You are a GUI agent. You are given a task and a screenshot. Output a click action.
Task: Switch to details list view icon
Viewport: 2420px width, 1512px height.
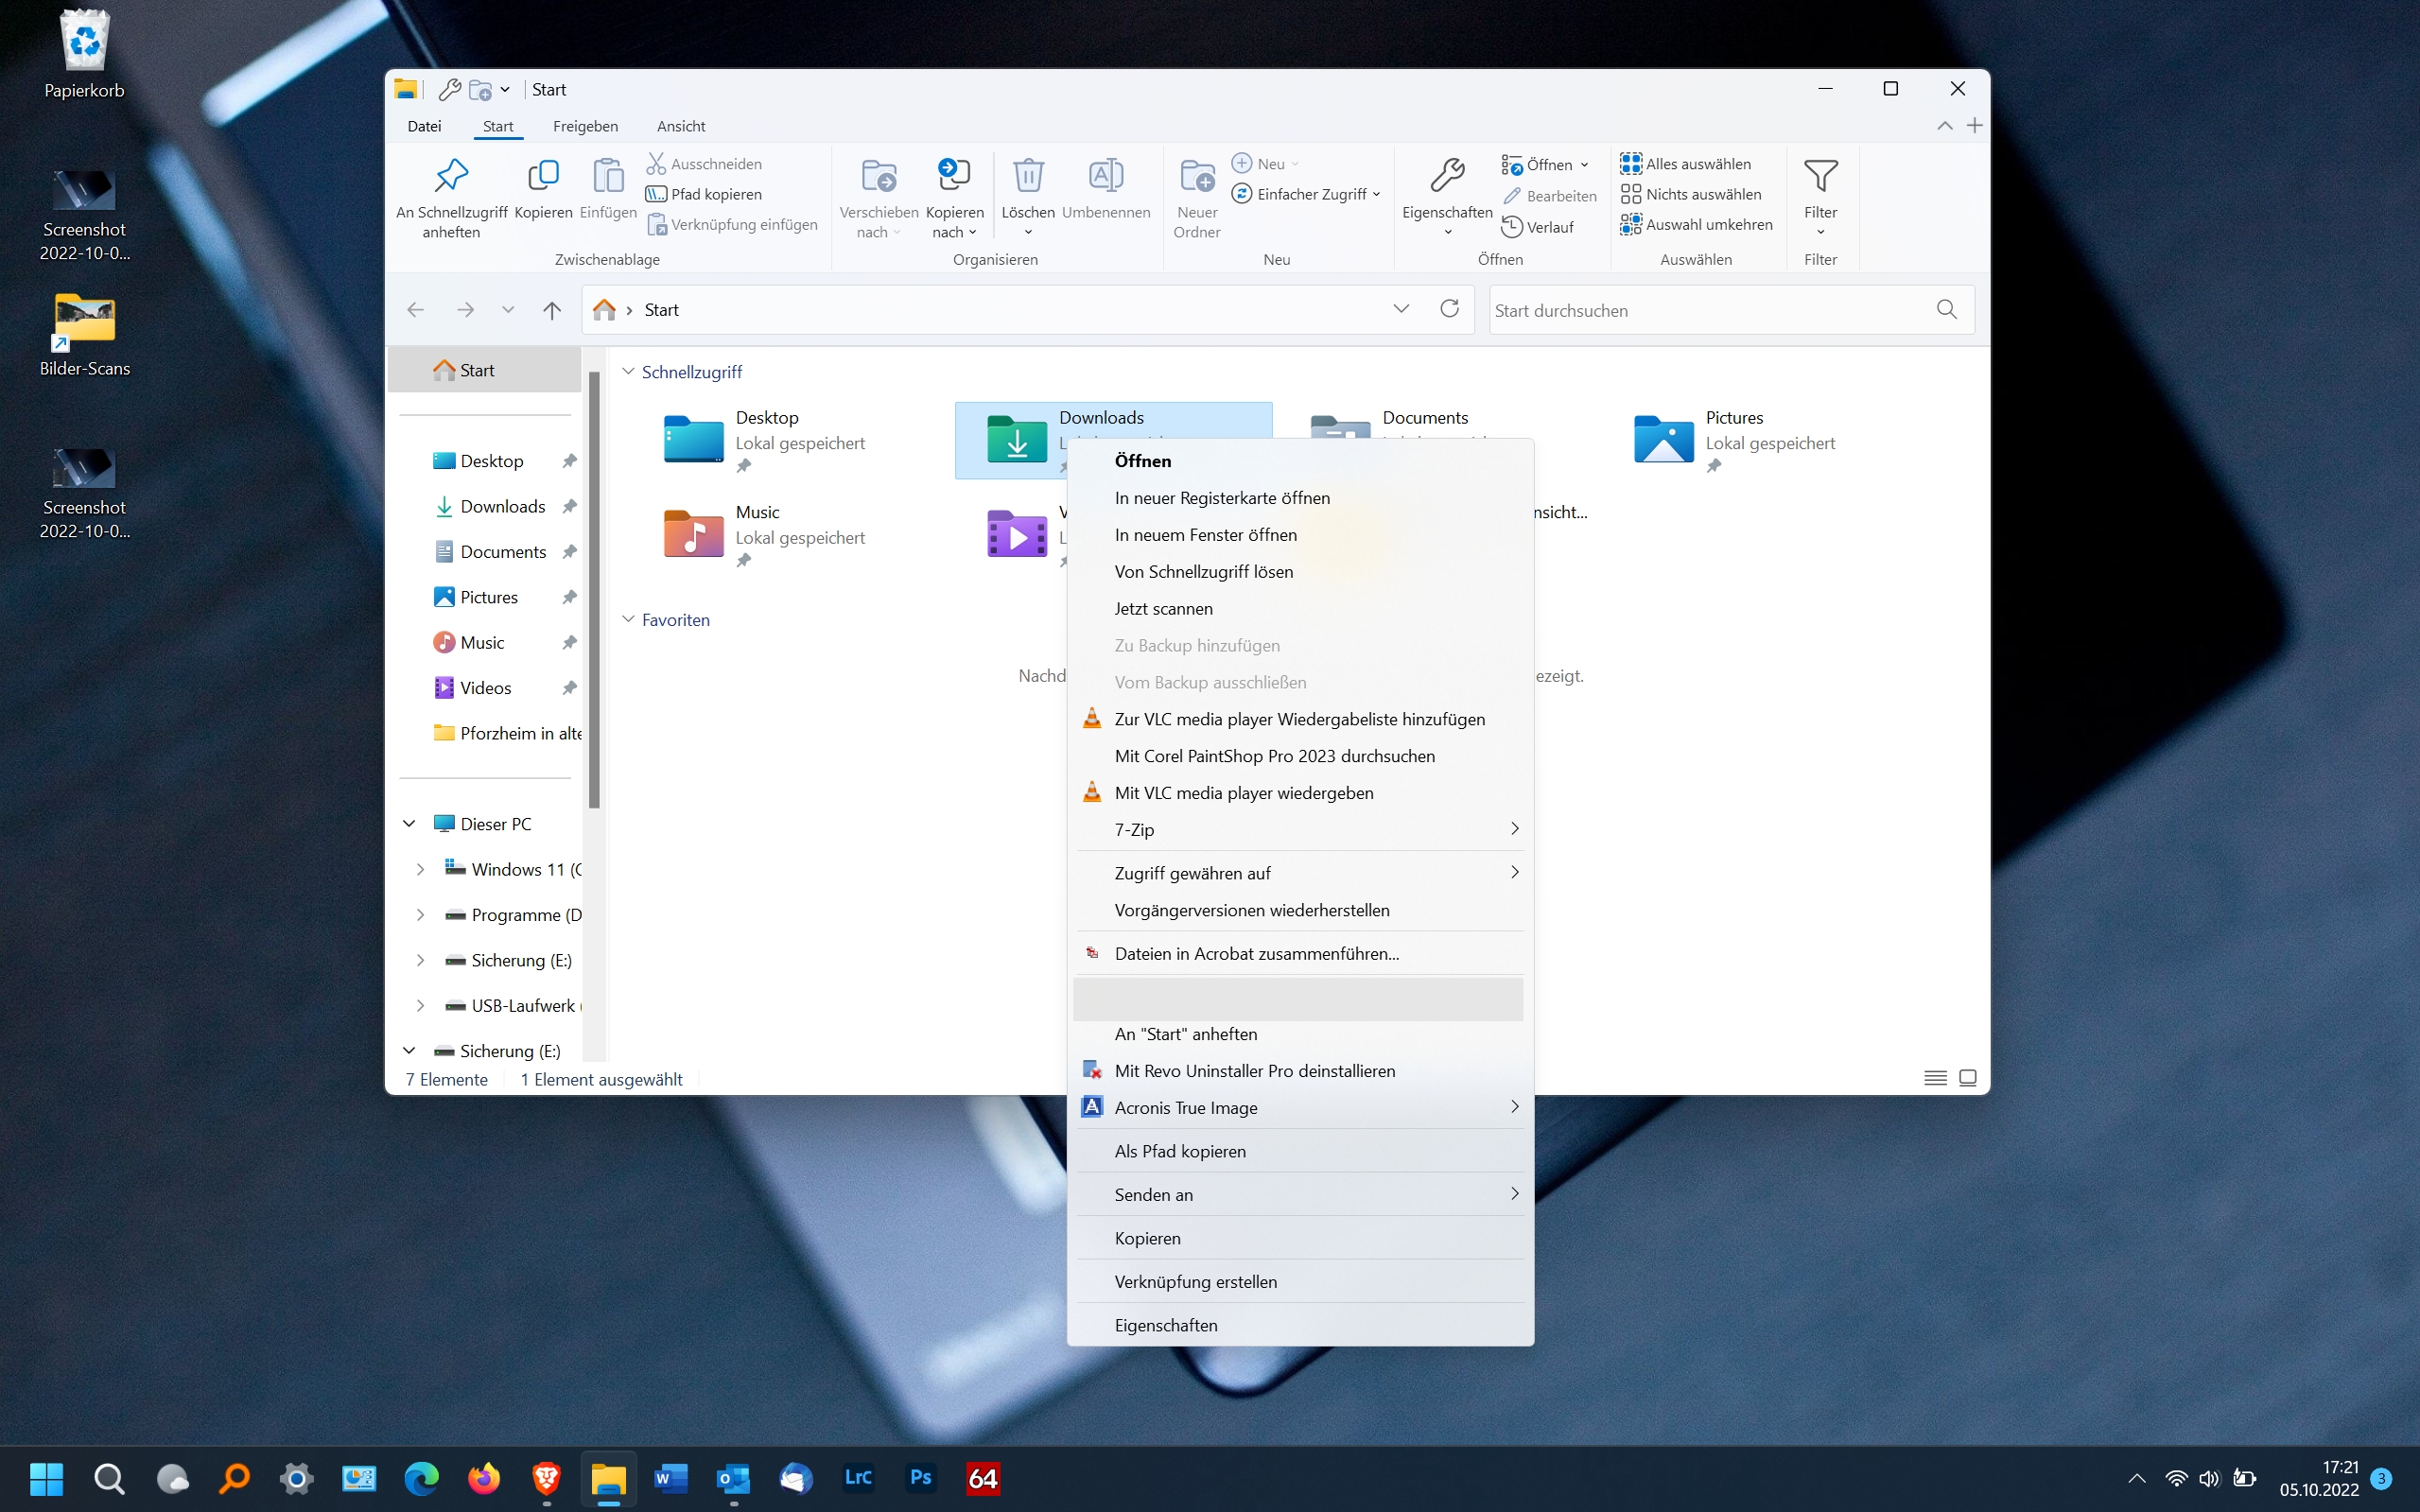[1935, 1078]
